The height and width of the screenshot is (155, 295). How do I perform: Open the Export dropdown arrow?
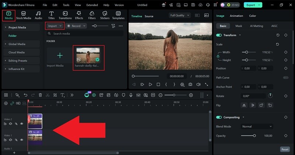point(259,5)
